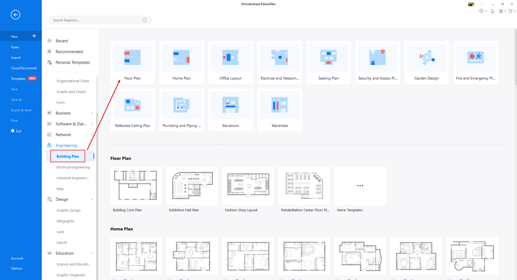Open the Rehabilitation Center Floor Plan thumbnail
The height and width of the screenshot is (280, 517).
304,186
